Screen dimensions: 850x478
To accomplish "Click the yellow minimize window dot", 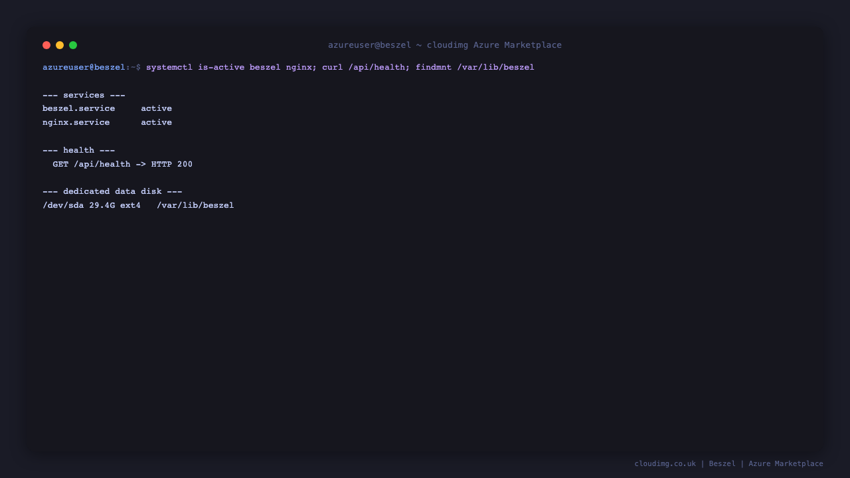I will coord(60,45).
